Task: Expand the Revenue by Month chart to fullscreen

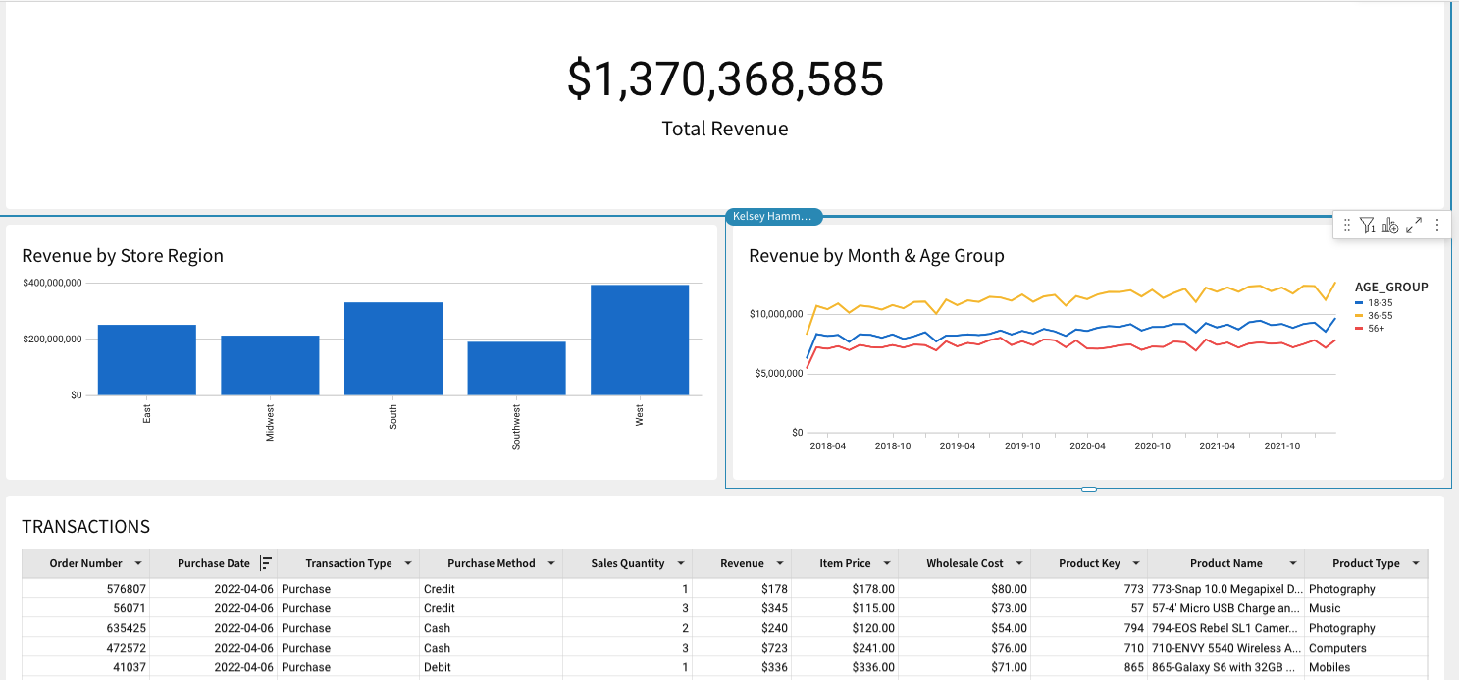Action: 1414,226
